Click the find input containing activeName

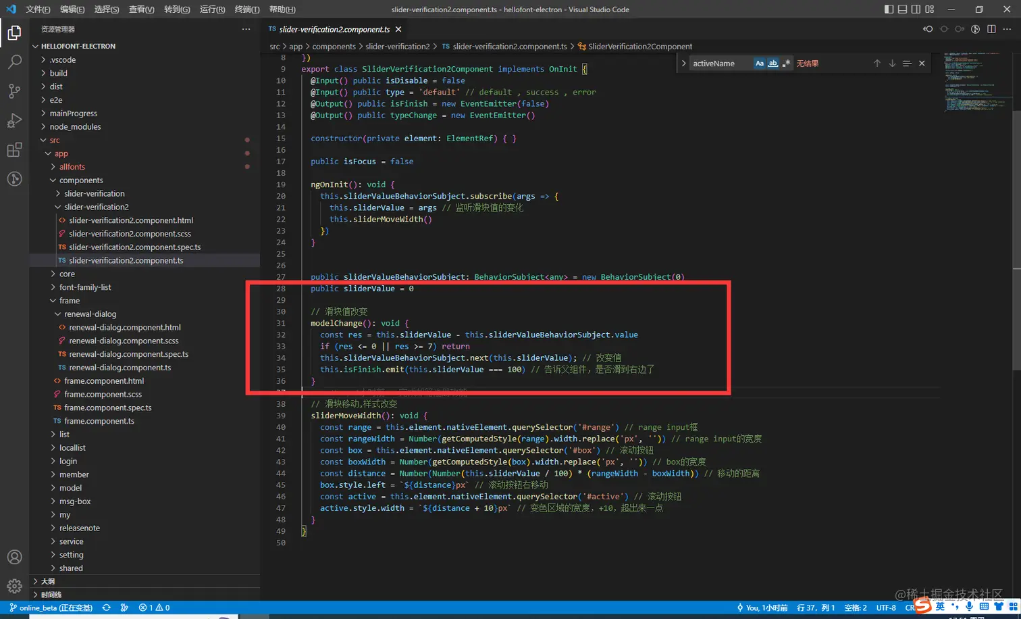click(721, 64)
